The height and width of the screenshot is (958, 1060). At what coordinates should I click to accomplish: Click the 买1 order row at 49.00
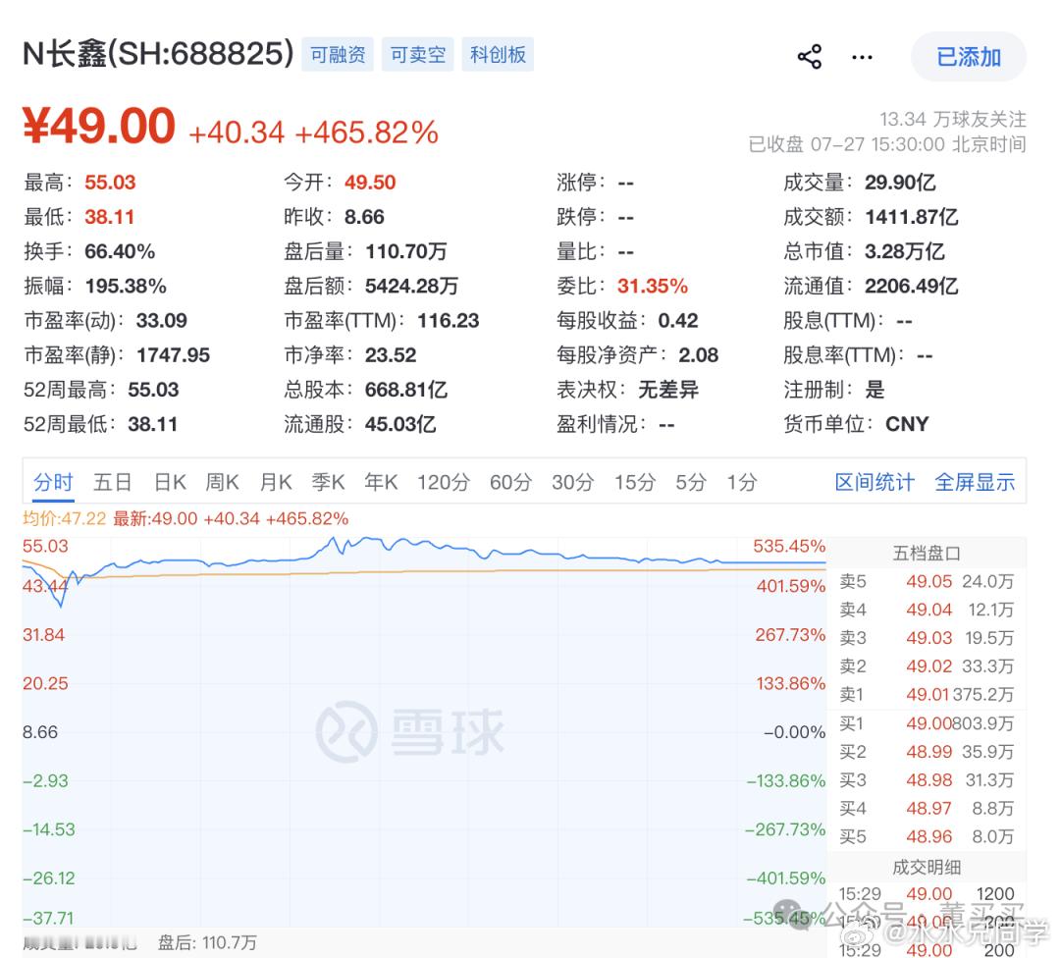click(x=927, y=723)
